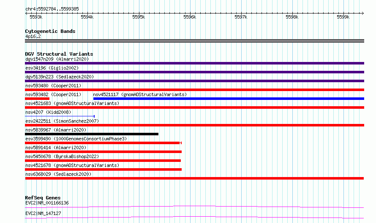Click the 5598k ruler mark
Viewport: 376px width, 223px height.
292,17
